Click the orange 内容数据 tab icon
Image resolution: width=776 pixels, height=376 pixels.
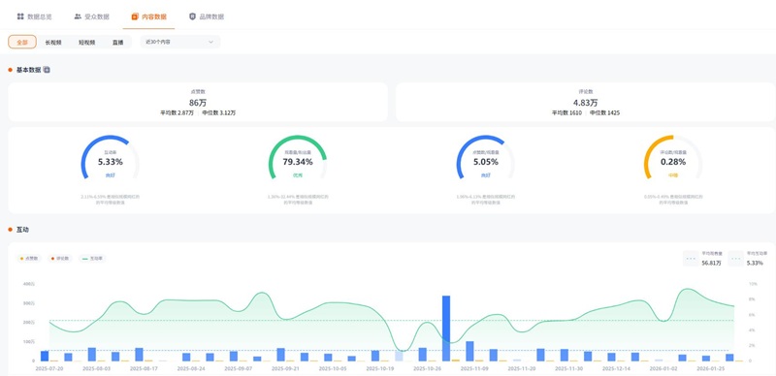coord(135,16)
